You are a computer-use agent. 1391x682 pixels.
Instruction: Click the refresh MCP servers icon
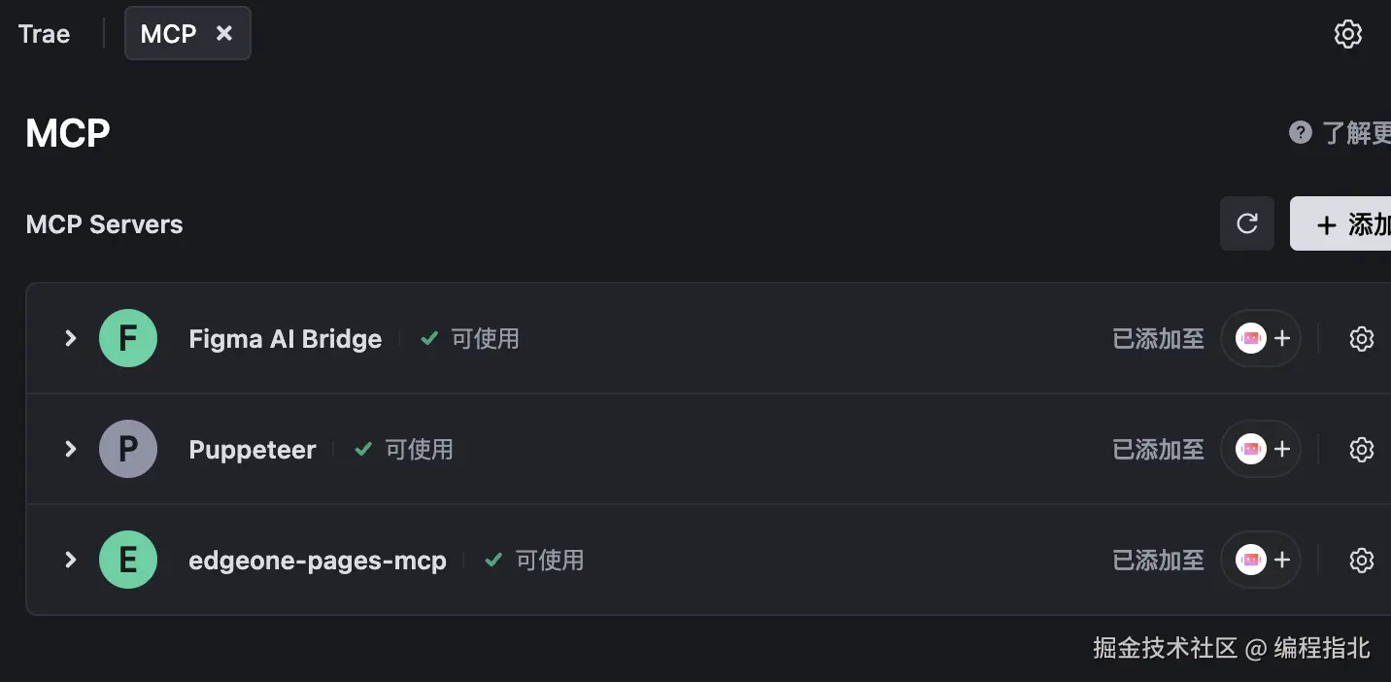point(1247,223)
